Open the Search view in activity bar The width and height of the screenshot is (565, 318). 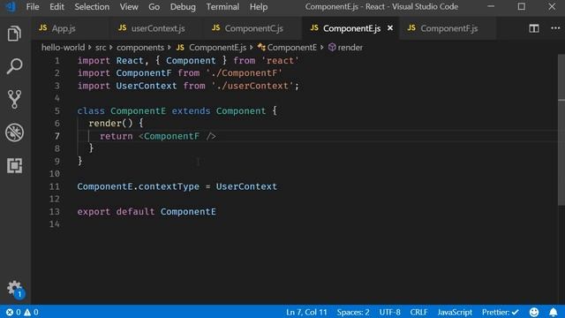click(x=14, y=66)
